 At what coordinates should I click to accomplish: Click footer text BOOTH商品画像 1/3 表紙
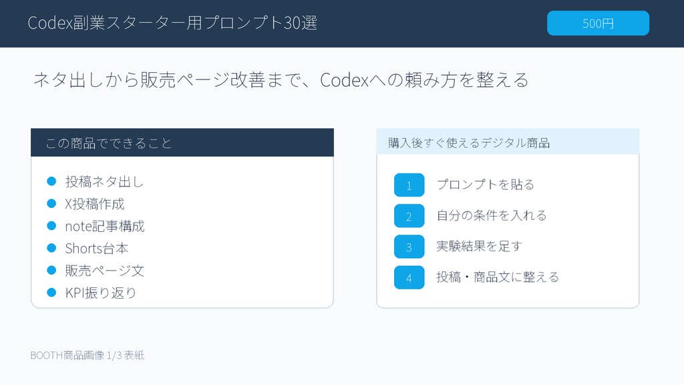88,356
